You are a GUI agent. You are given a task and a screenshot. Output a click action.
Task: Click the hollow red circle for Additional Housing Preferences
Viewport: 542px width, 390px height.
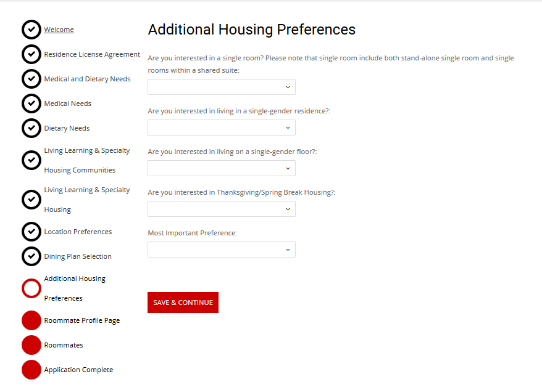pyautogui.click(x=31, y=288)
